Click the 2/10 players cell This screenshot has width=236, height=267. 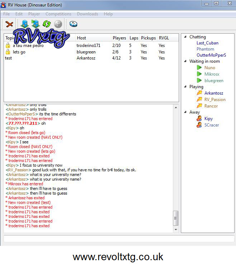(x=116, y=46)
